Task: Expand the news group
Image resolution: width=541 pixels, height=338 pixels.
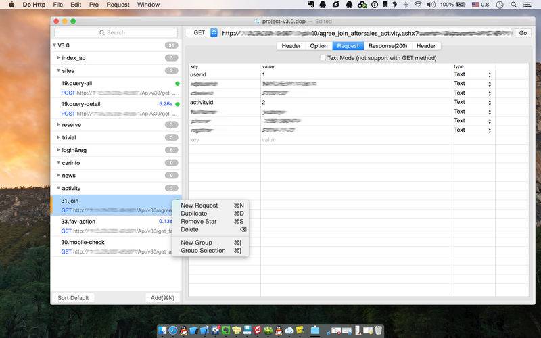Action: pyautogui.click(x=58, y=175)
